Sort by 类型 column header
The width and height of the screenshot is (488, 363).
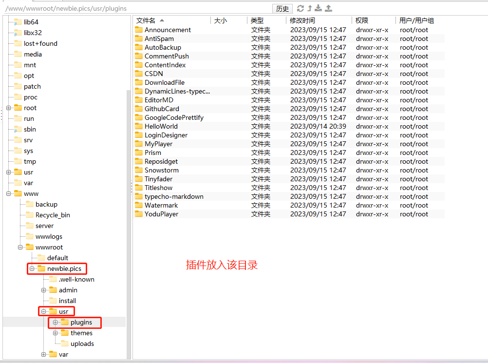(x=257, y=20)
